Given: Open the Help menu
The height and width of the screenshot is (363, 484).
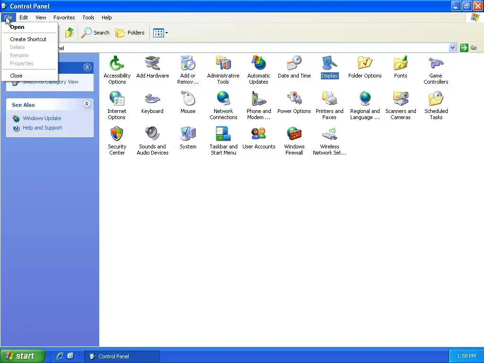Looking at the screenshot, I should (x=106, y=17).
